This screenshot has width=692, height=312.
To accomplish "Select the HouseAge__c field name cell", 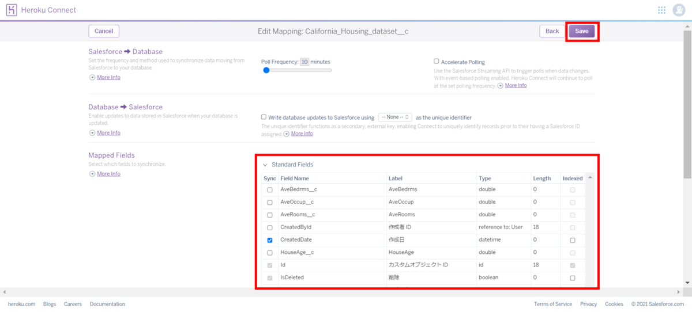I will pyautogui.click(x=332, y=252).
